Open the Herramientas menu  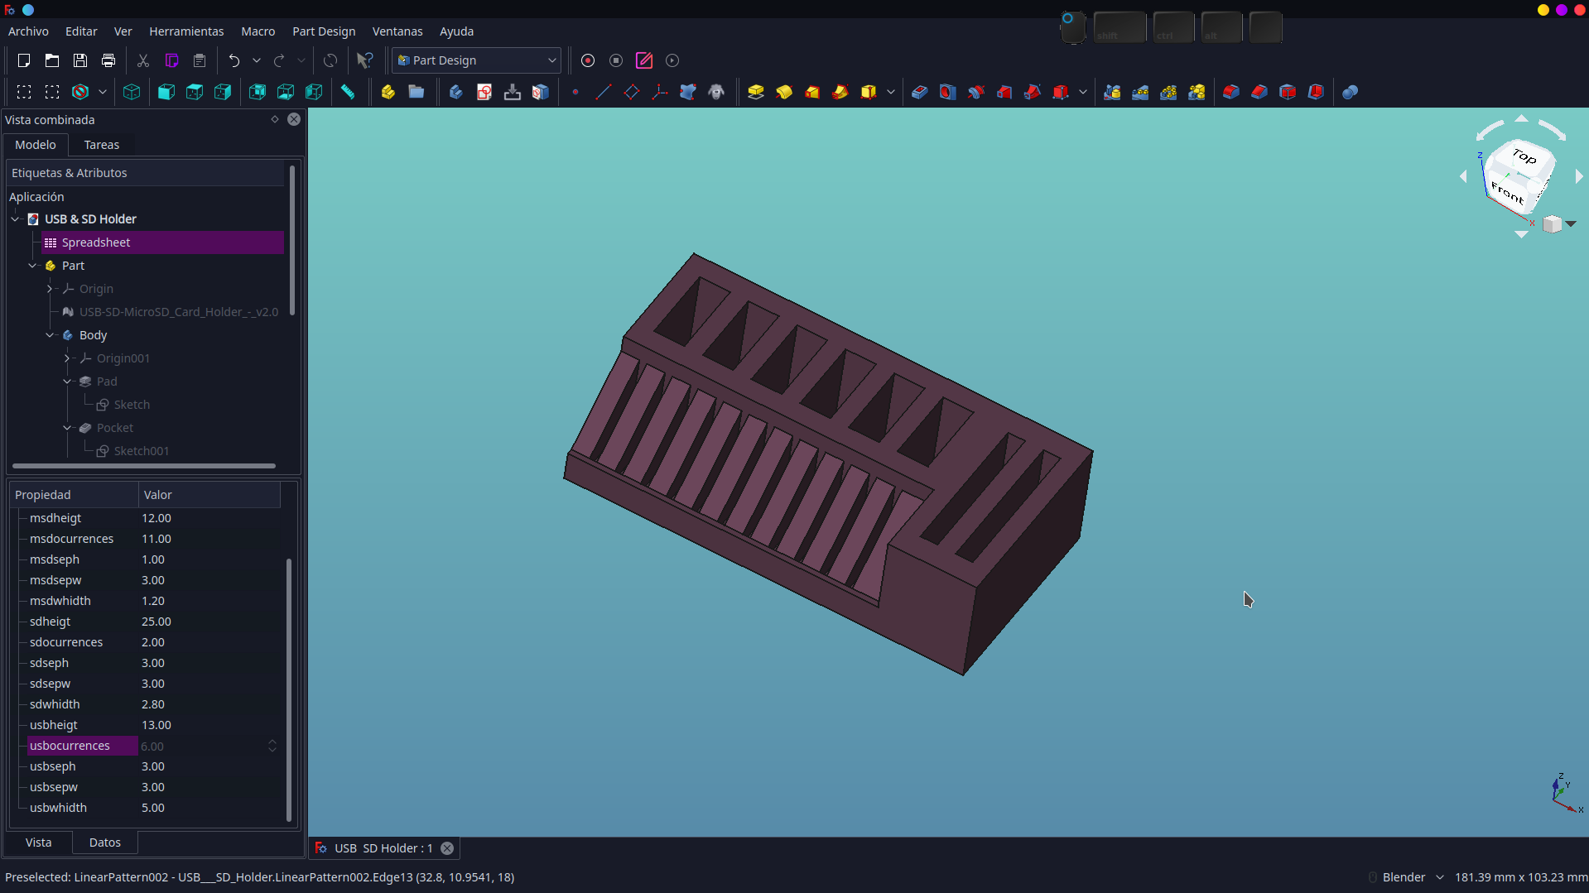(186, 31)
